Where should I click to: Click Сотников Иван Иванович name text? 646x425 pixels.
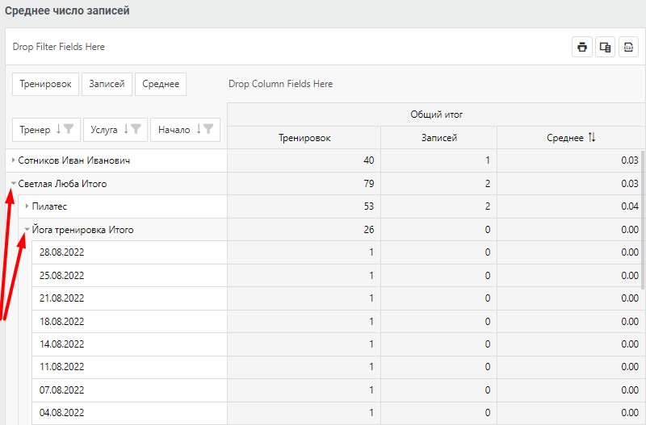(x=74, y=160)
